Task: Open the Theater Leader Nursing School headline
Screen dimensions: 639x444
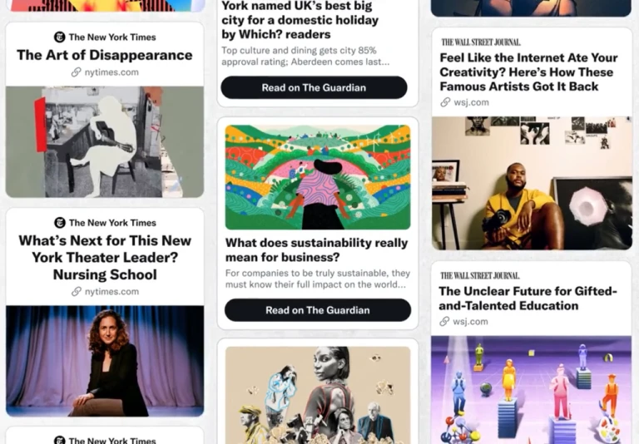Action: pos(105,258)
